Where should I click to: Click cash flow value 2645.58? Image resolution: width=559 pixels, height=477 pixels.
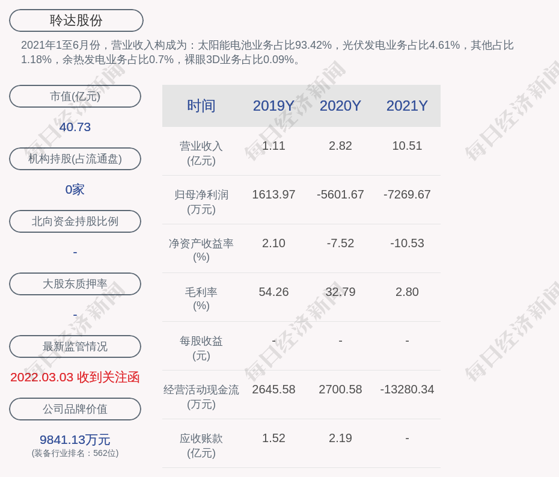273,389
